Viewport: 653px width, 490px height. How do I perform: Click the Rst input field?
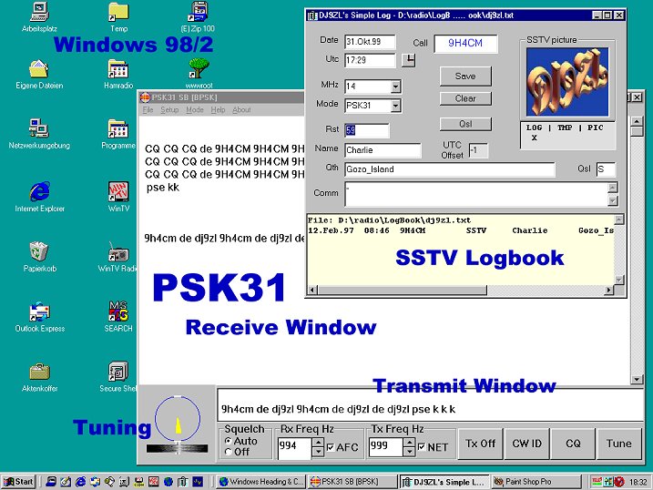[367, 130]
